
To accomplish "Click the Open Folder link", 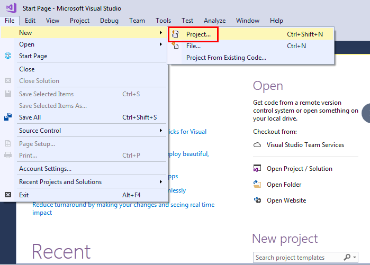I will tap(284, 185).
